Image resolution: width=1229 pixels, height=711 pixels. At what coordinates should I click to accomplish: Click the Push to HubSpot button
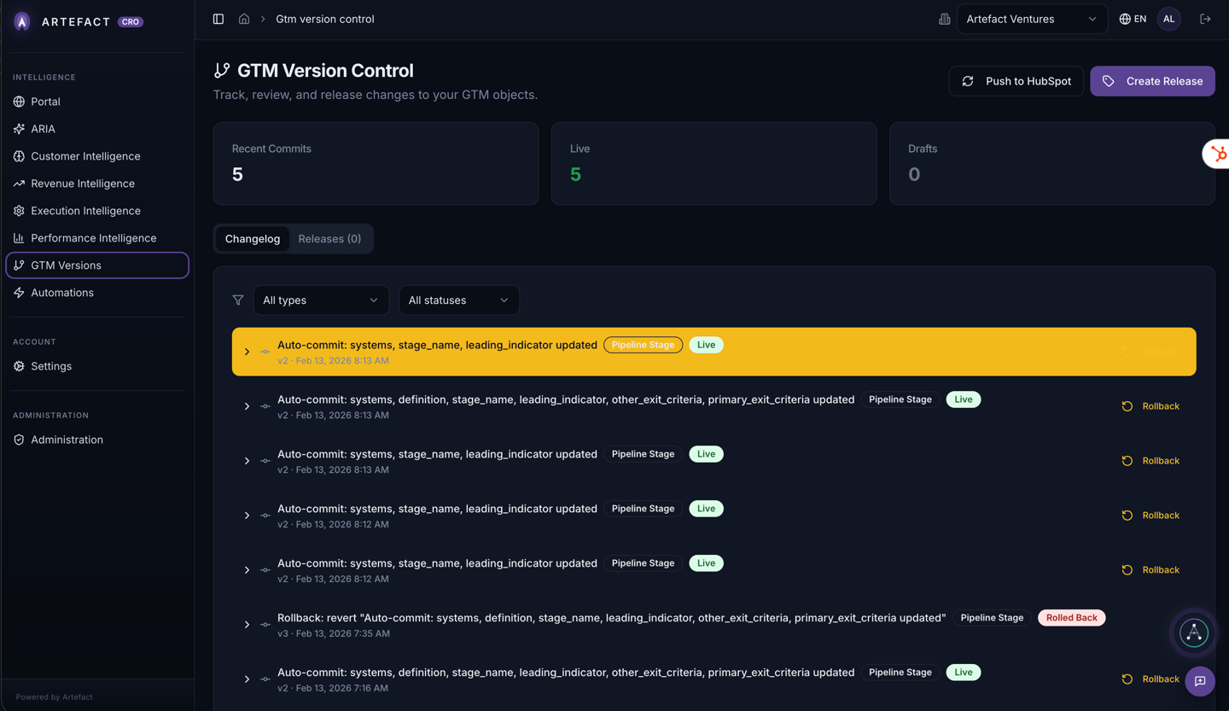[1016, 81]
